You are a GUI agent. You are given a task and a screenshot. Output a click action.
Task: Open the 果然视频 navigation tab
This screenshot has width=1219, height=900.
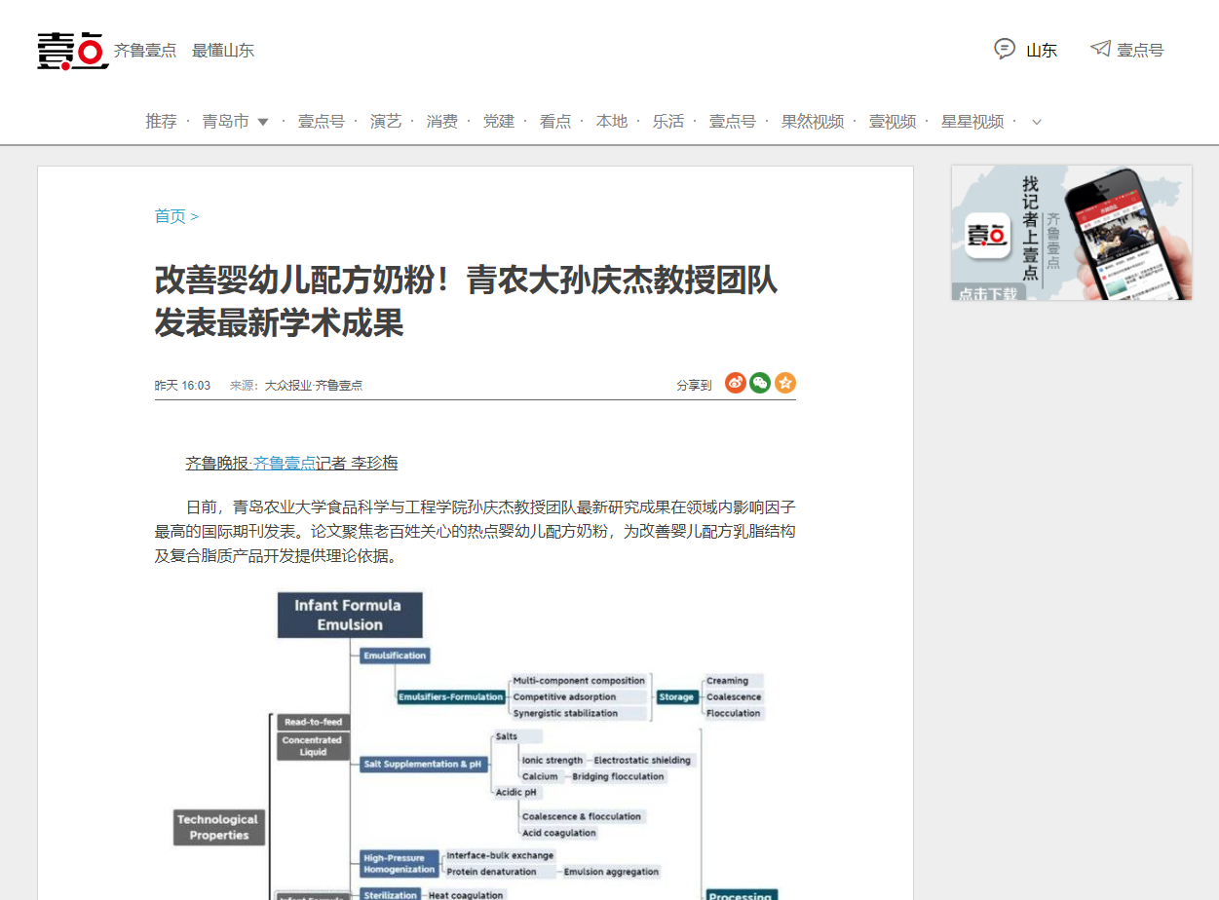click(813, 122)
